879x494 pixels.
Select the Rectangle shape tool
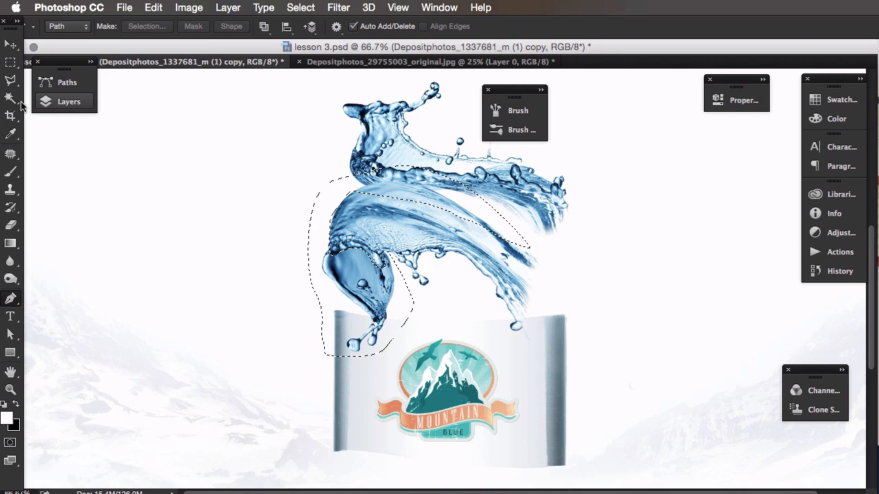[10, 352]
